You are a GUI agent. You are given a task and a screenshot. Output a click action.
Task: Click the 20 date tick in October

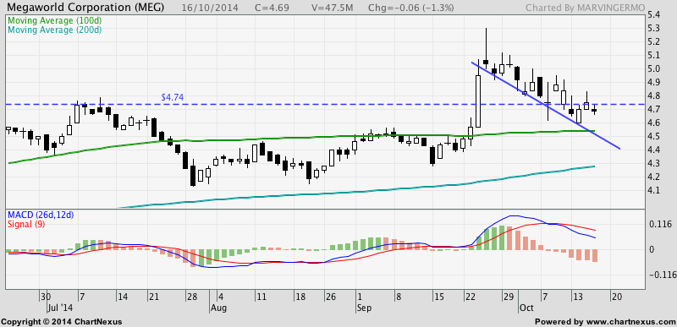click(617, 297)
